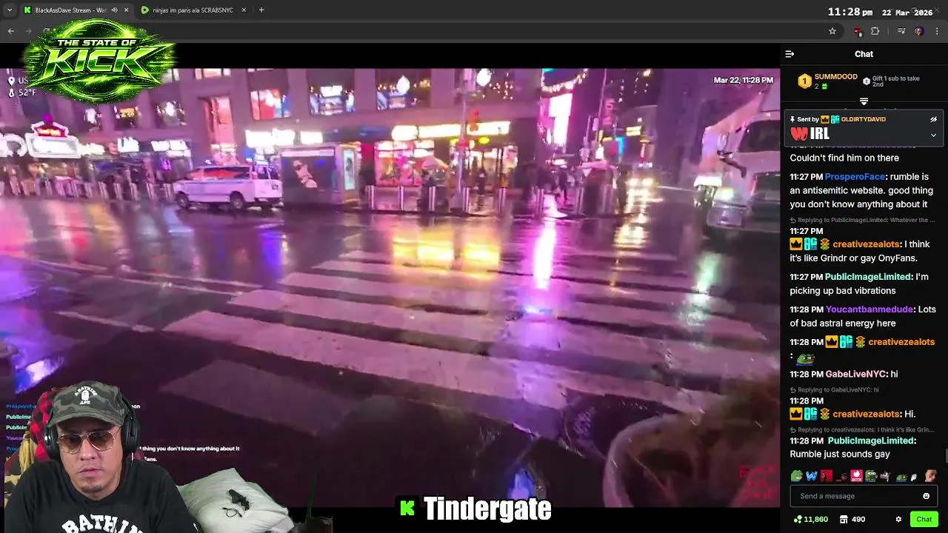Click the streamer webcam overlay

click(93, 457)
